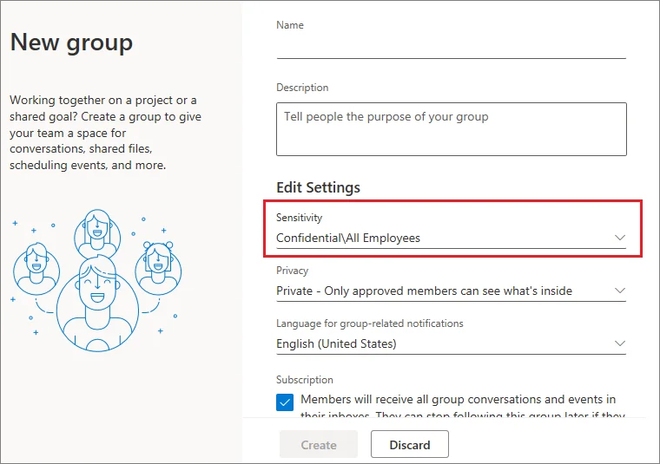
Task: Click the "Subscription" label
Action: [x=304, y=380]
